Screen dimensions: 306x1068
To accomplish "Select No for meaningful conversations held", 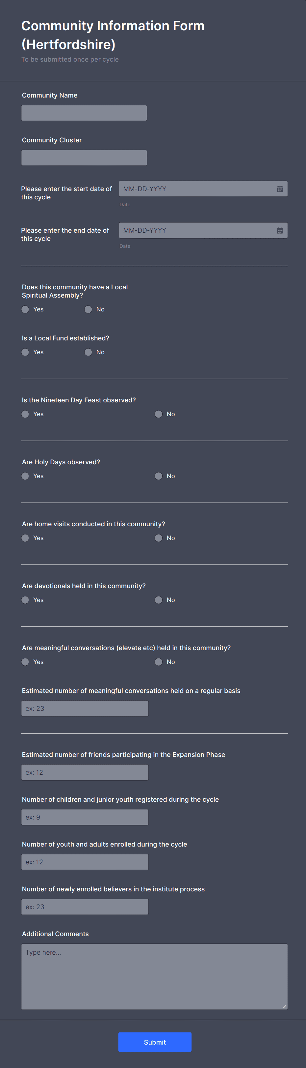I will 158,662.
